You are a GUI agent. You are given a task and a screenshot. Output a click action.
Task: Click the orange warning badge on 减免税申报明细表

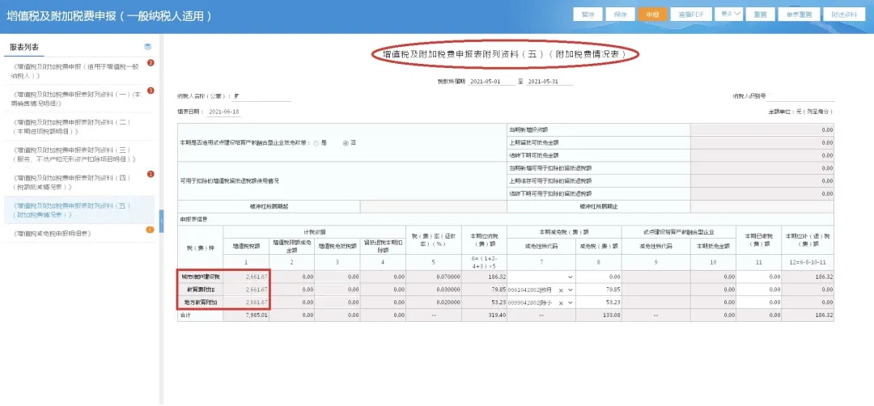(150, 230)
